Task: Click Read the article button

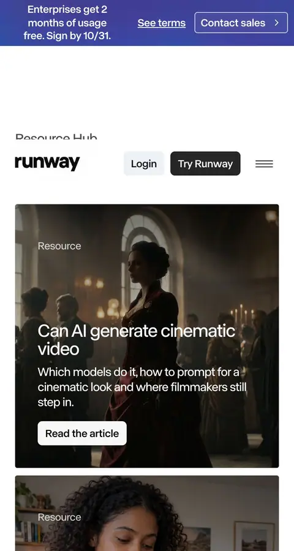Action: point(82,433)
